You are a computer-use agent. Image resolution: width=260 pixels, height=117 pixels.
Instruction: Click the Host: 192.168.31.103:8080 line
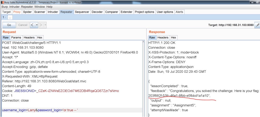pos(23,48)
